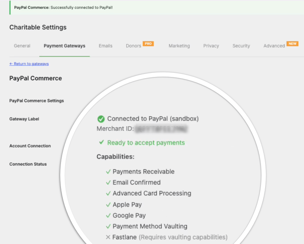Screen dimensions: 304x244
Task: Click the checkmark next to Apple Pay
Action: [x=108, y=205]
